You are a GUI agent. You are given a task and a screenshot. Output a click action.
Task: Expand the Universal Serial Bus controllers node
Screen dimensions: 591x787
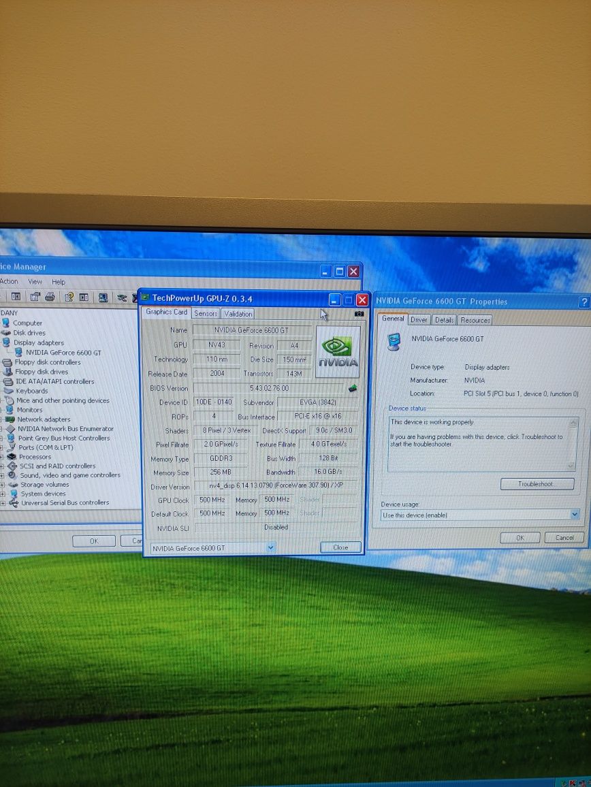click(x=3, y=503)
